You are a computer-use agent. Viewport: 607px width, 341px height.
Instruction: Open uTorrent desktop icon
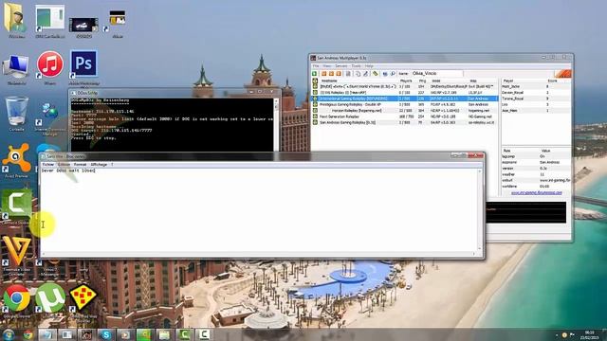point(50,298)
